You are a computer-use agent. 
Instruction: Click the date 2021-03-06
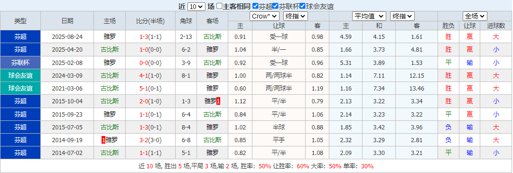[x=67, y=88]
